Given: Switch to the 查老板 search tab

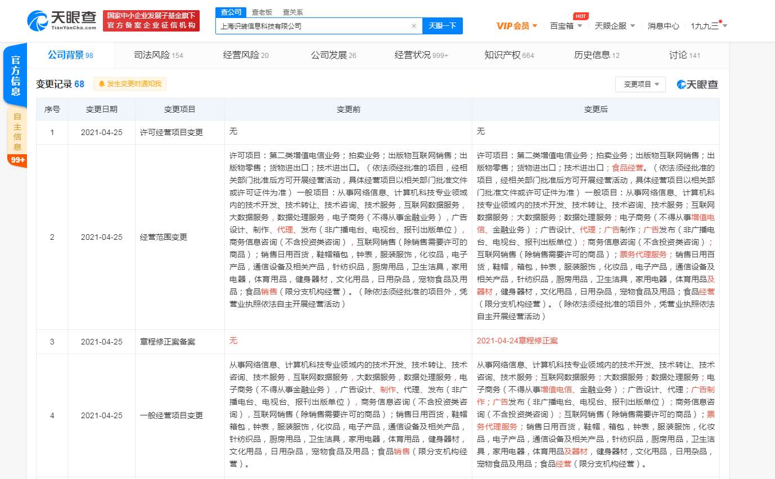Looking at the screenshot, I should 262,12.
